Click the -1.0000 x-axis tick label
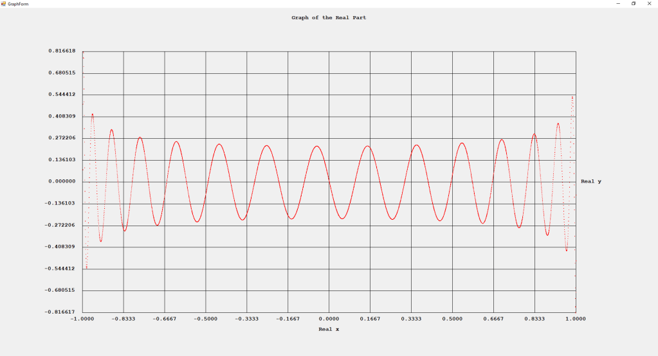The width and height of the screenshot is (658, 356). [x=82, y=319]
